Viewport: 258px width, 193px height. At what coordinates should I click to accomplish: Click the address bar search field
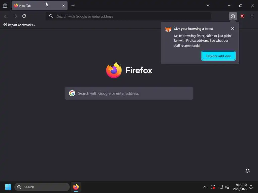coord(128,16)
